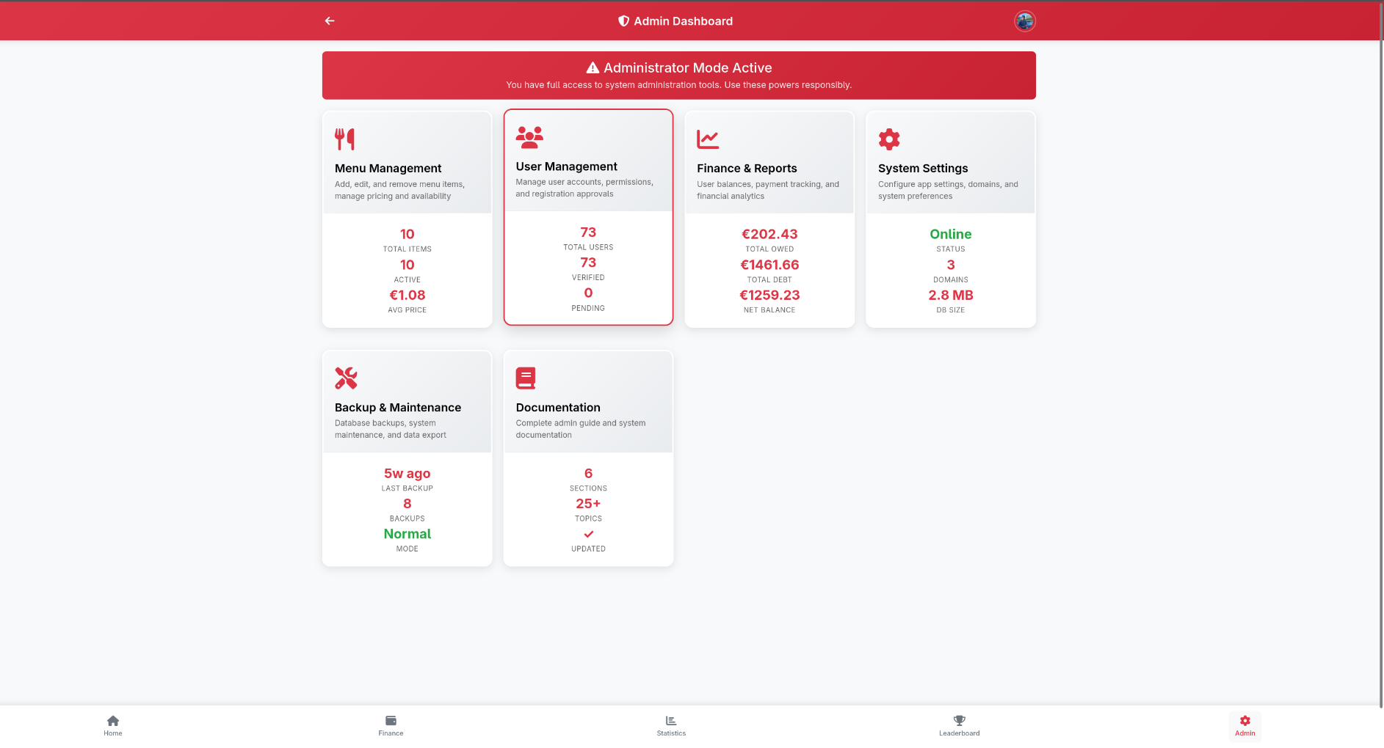The image size is (1384, 748).
Task: Click the back arrow in header
Action: click(x=330, y=21)
